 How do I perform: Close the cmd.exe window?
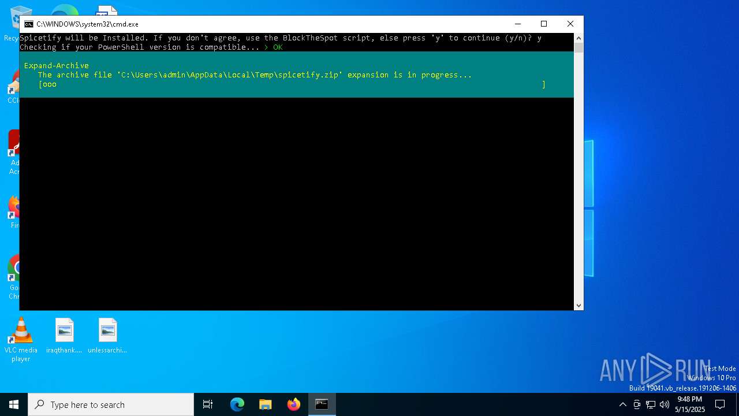click(570, 24)
